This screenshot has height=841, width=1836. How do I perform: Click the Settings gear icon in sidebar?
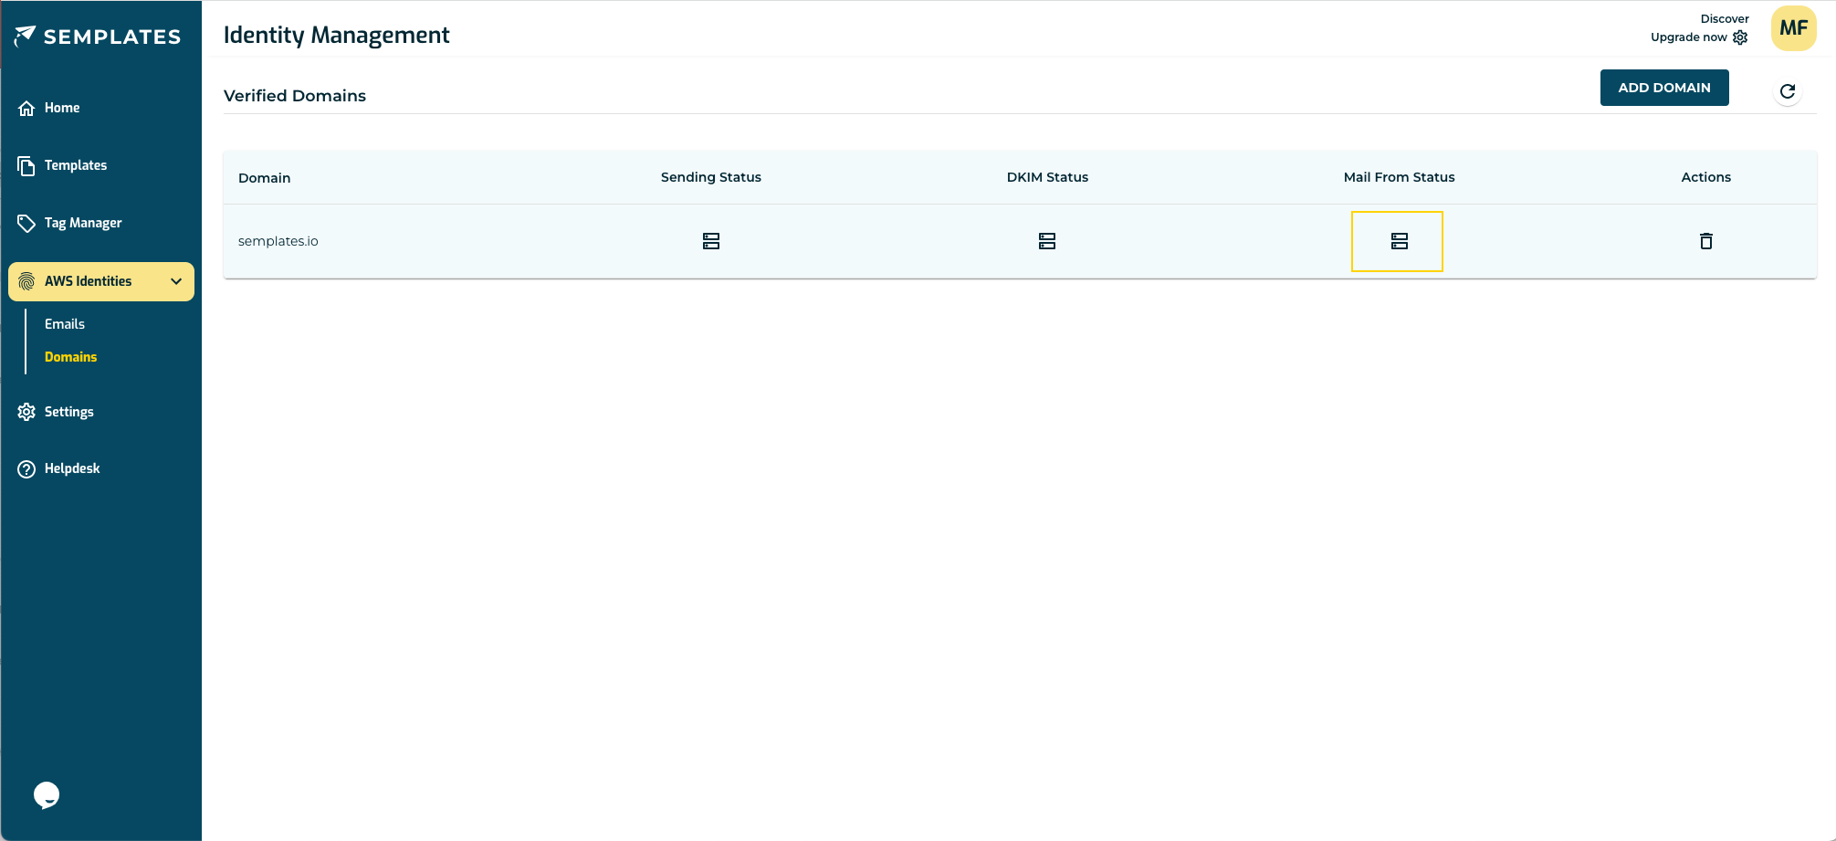click(x=26, y=412)
